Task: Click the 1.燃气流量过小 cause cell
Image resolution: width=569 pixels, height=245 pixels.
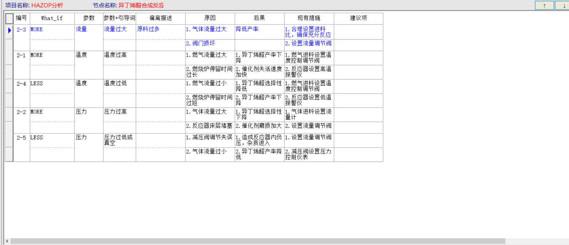Action: 210,86
